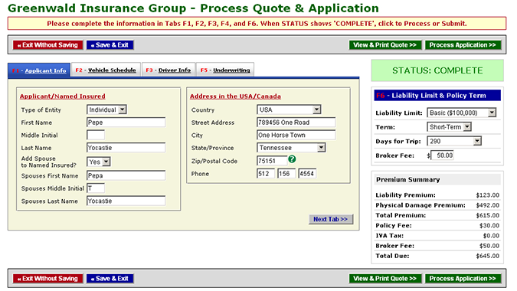Viewport: 517px width, 291px height.
Task: Click the empty Middle Initial field
Action: click(x=96, y=135)
